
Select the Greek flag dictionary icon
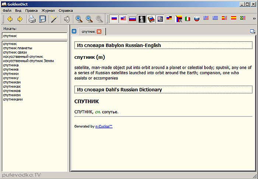215,18
